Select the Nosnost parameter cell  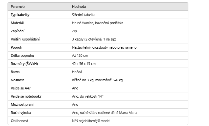pyautogui.click(x=38, y=80)
